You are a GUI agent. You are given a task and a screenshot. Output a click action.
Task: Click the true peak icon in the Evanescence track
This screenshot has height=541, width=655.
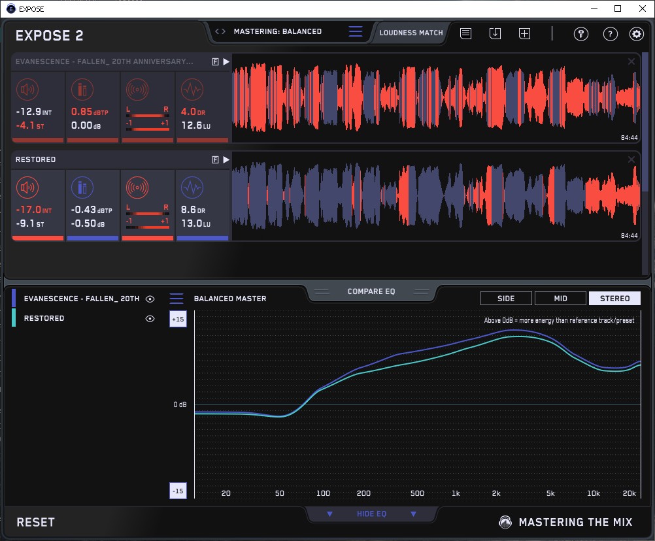pyautogui.click(x=82, y=90)
